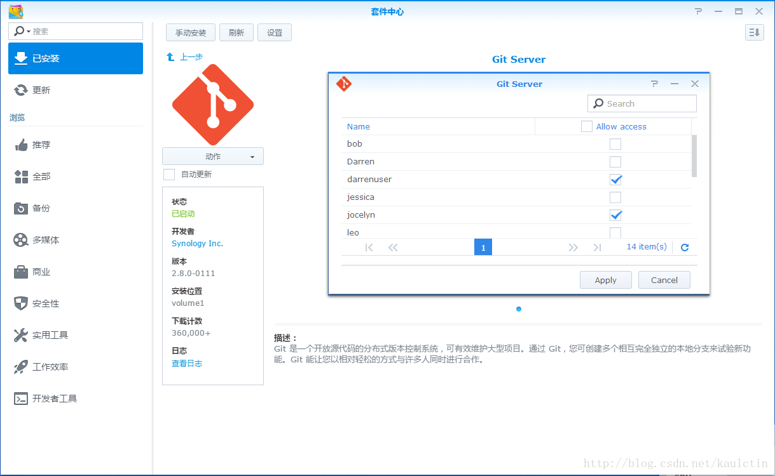
Task: Go to first page in the pager
Action: 369,248
